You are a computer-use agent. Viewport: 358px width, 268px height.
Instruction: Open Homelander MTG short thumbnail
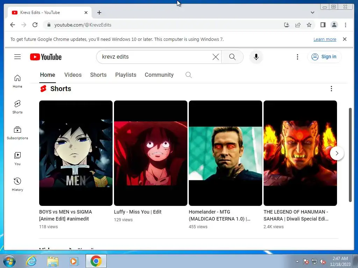click(x=225, y=153)
